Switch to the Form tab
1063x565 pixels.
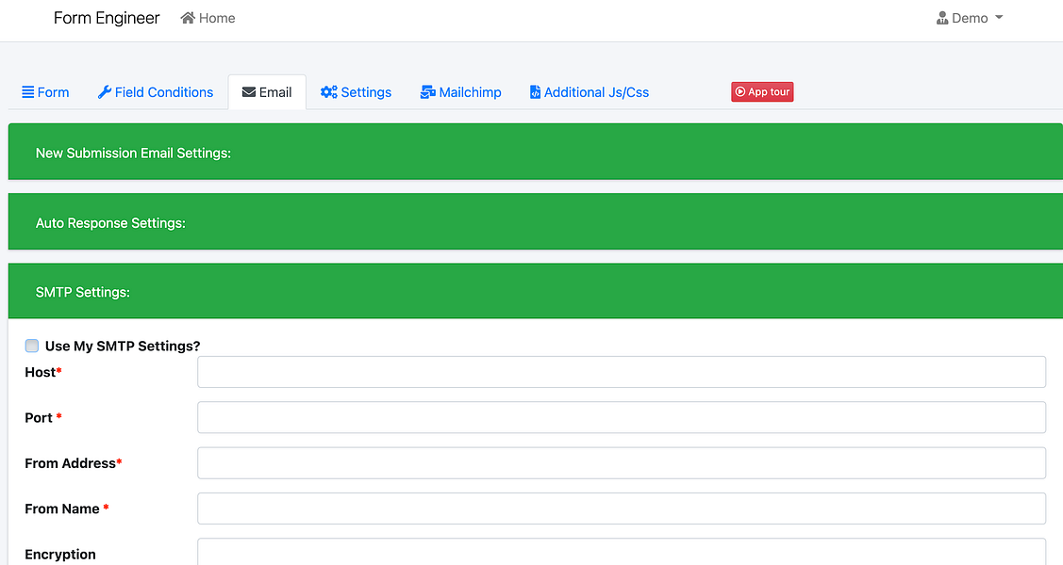click(x=45, y=91)
